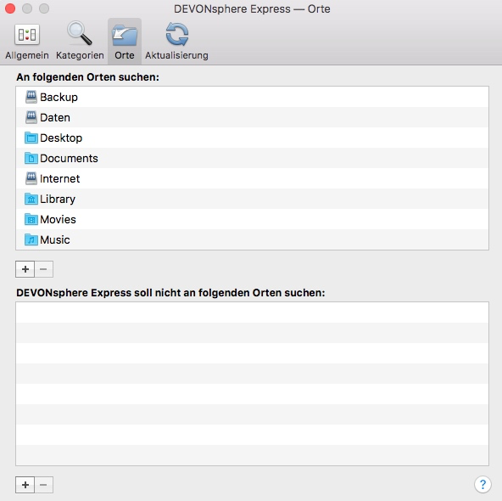Viewport: 502px width, 501px height.
Task: Select the Orte preferences pane
Action: pos(124,42)
